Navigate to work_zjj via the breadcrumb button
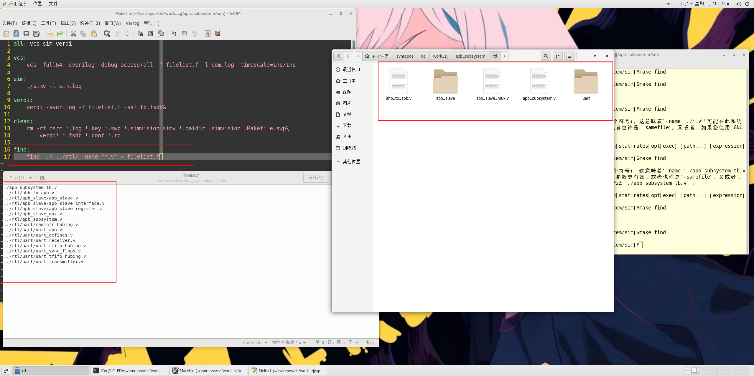The image size is (754, 376). click(440, 56)
